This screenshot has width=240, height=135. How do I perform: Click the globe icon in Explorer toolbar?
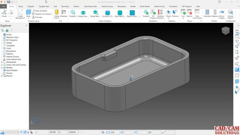click(7, 31)
